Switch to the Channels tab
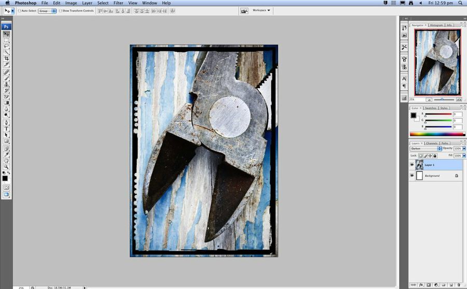Image resolution: width=467 pixels, height=289 pixels. [x=431, y=143]
